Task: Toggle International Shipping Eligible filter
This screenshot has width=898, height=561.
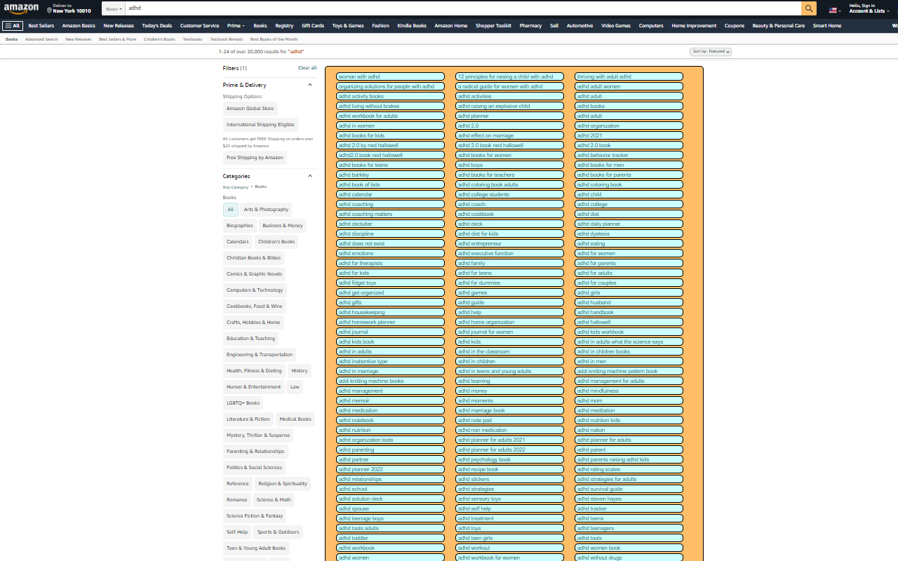Action: click(x=260, y=125)
